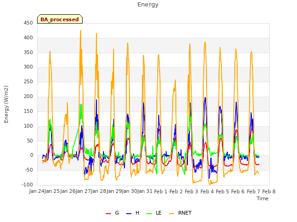Click the BA_processed label box

(x=60, y=19)
